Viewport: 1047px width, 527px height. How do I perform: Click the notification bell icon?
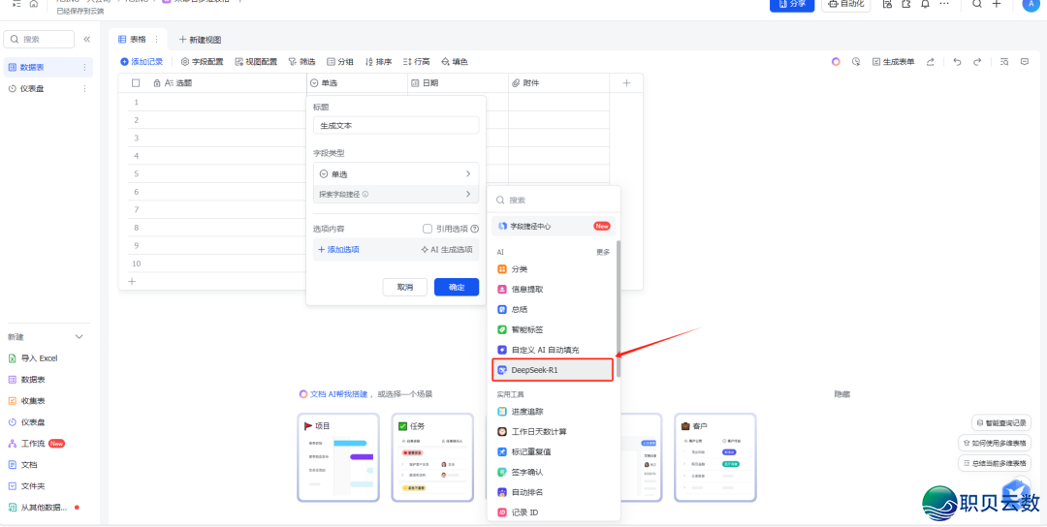coord(925,3)
